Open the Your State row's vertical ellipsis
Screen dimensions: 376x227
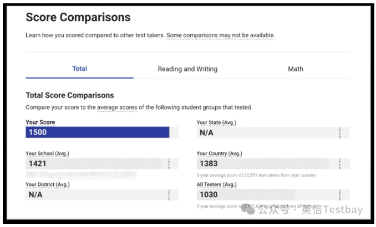[340, 133]
